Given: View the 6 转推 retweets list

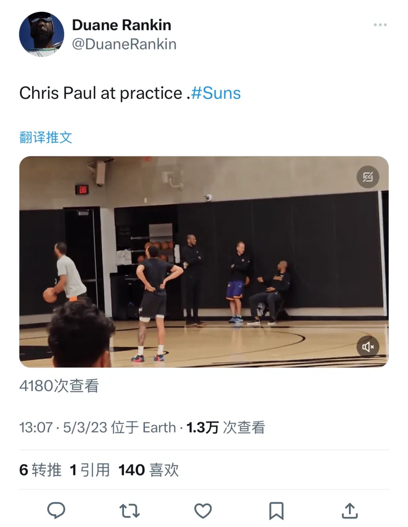Looking at the screenshot, I should 40,470.
